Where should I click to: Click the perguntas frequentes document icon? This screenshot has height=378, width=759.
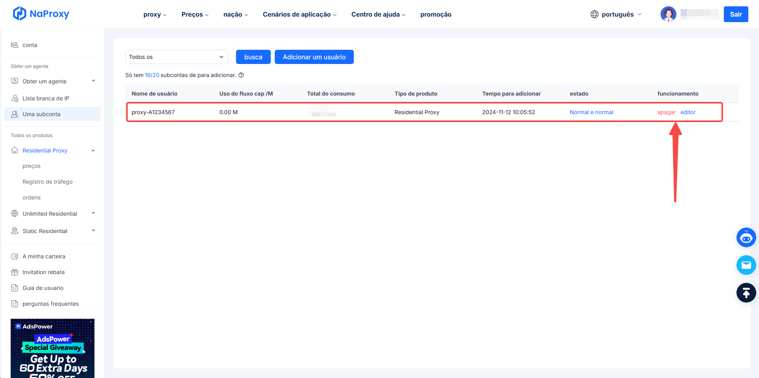[x=15, y=304]
